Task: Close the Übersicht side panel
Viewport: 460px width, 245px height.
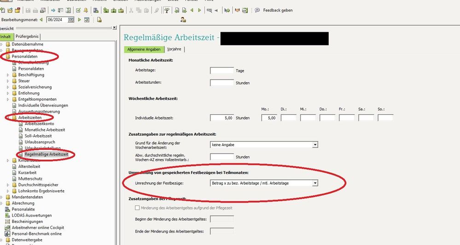Action: [114, 28]
